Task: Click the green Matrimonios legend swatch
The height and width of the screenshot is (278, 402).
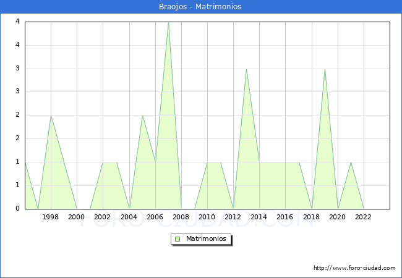Action: click(x=177, y=239)
